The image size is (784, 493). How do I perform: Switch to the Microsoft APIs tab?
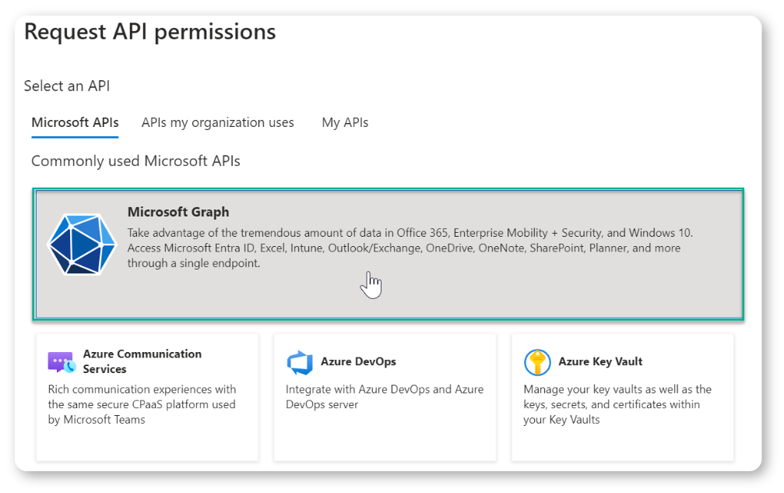point(75,123)
